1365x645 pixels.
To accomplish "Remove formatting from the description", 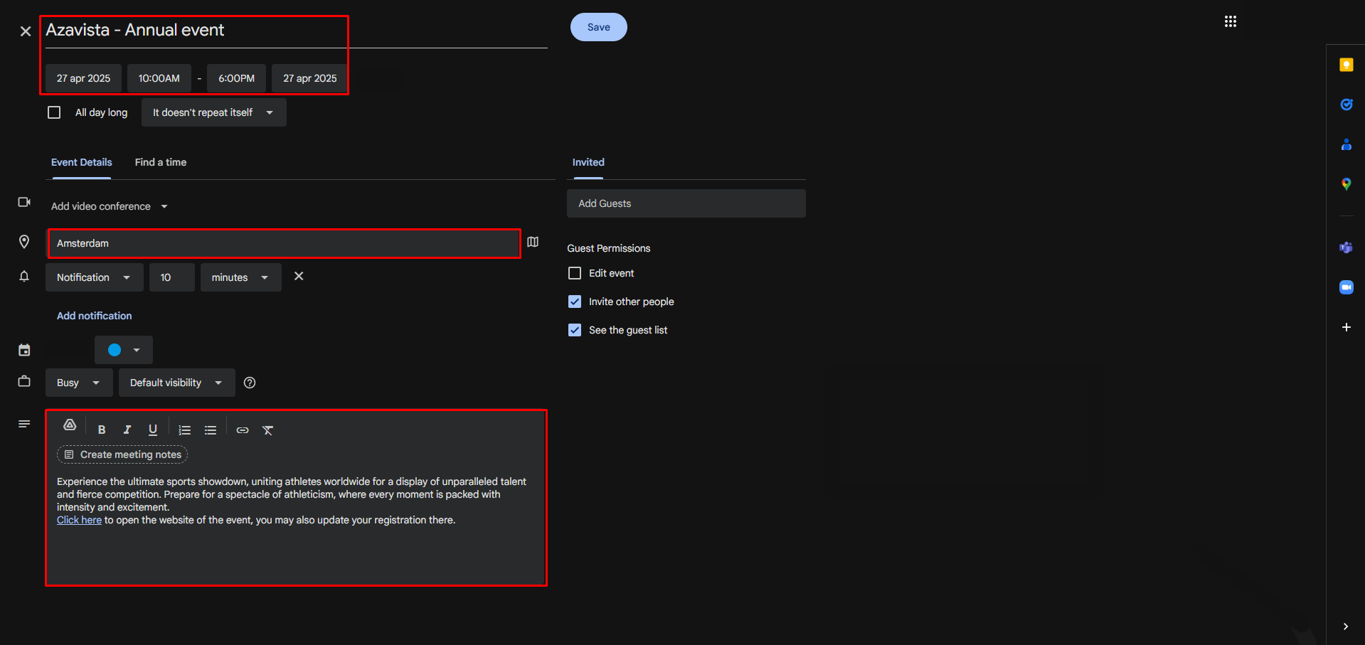I will pos(267,430).
